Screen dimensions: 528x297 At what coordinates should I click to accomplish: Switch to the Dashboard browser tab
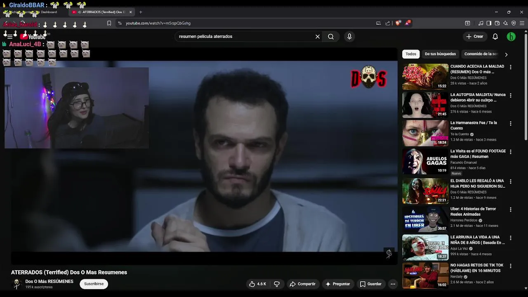click(33, 12)
